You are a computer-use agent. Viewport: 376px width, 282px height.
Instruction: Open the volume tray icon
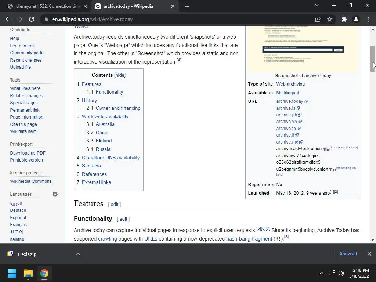[340, 273]
